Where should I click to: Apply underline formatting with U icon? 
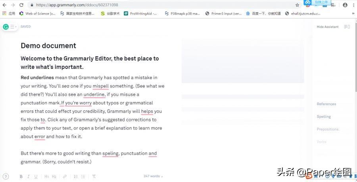tap(36, 176)
